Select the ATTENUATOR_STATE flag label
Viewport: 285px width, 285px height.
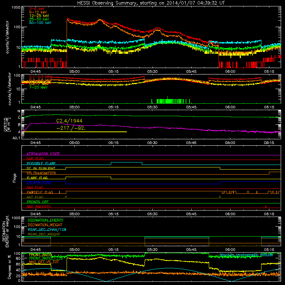point(43,154)
